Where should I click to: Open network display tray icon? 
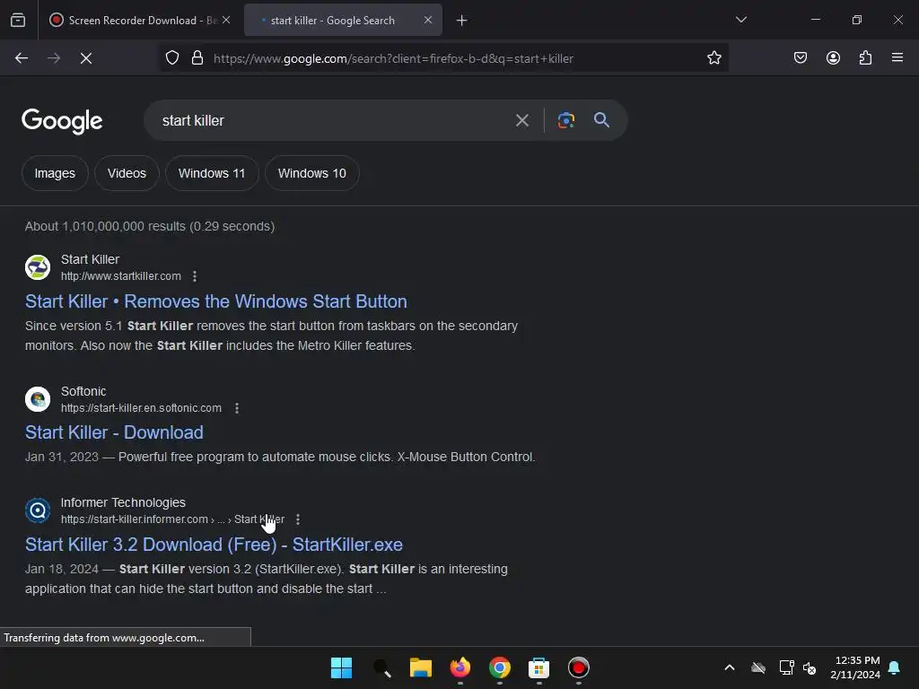786,667
